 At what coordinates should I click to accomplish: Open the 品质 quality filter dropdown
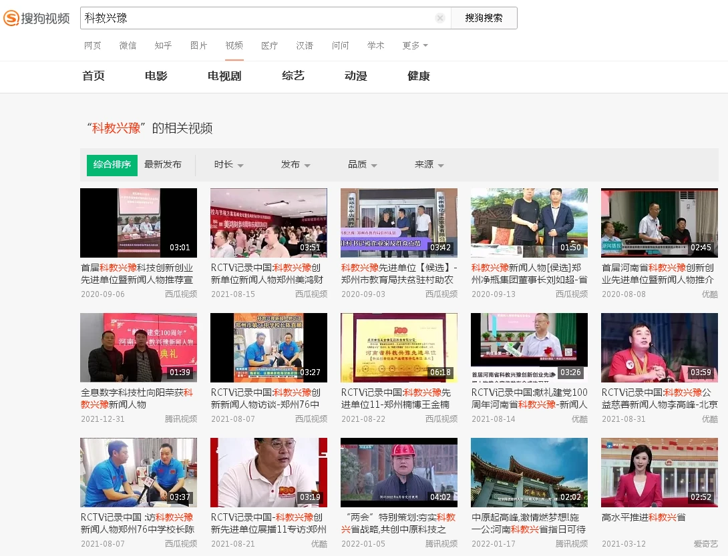pyautogui.click(x=362, y=164)
